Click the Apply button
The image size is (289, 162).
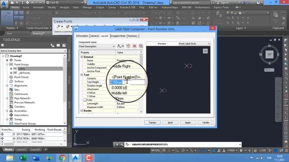188,122
